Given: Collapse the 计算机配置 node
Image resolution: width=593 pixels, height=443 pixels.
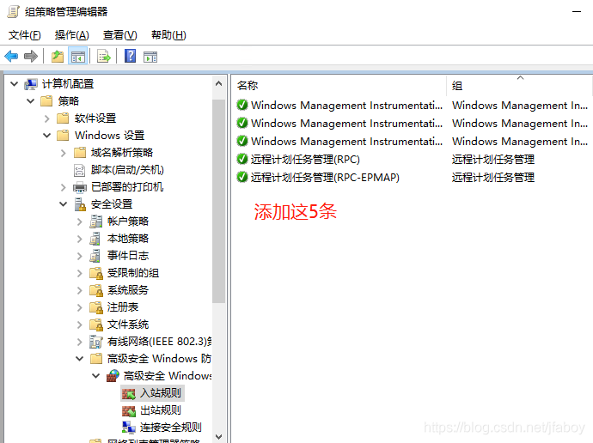Looking at the screenshot, I should pos(14,84).
